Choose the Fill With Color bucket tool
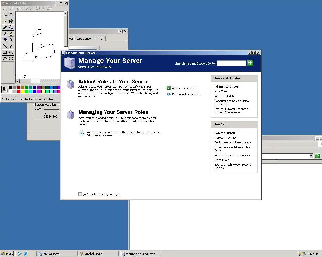The width and height of the screenshot is (322, 257). 11,21
